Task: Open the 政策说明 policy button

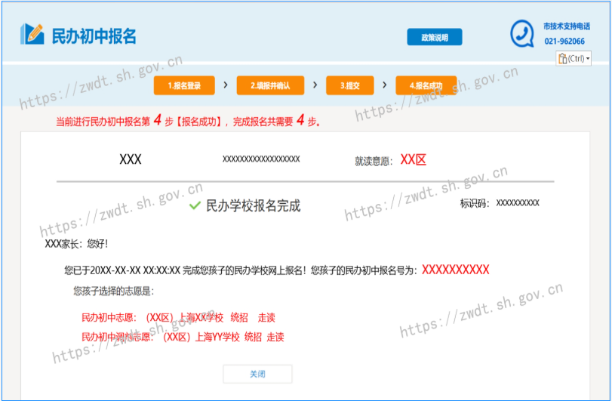Action: (x=434, y=37)
